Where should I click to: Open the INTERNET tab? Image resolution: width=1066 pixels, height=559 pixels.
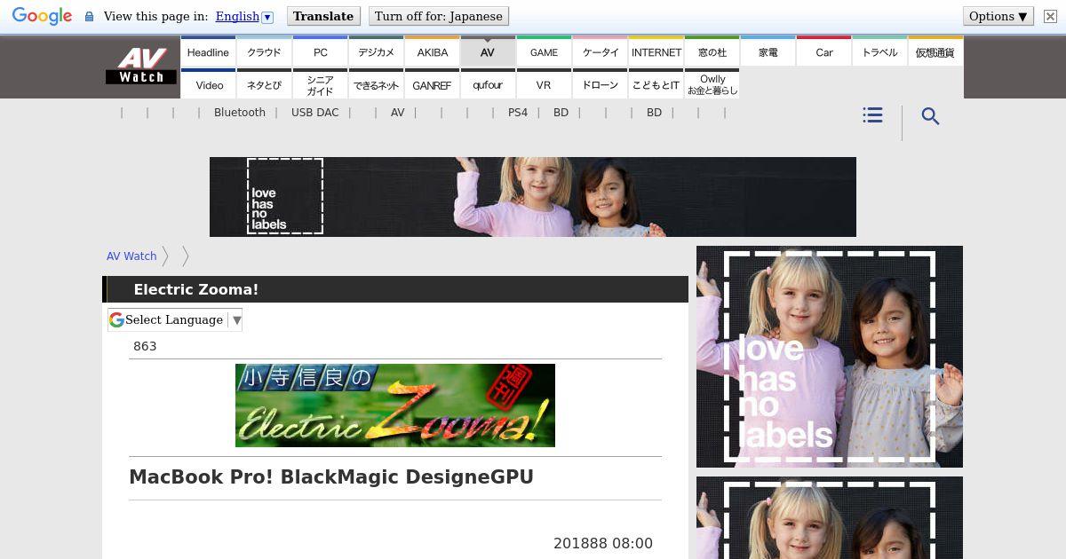(x=656, y=51)
